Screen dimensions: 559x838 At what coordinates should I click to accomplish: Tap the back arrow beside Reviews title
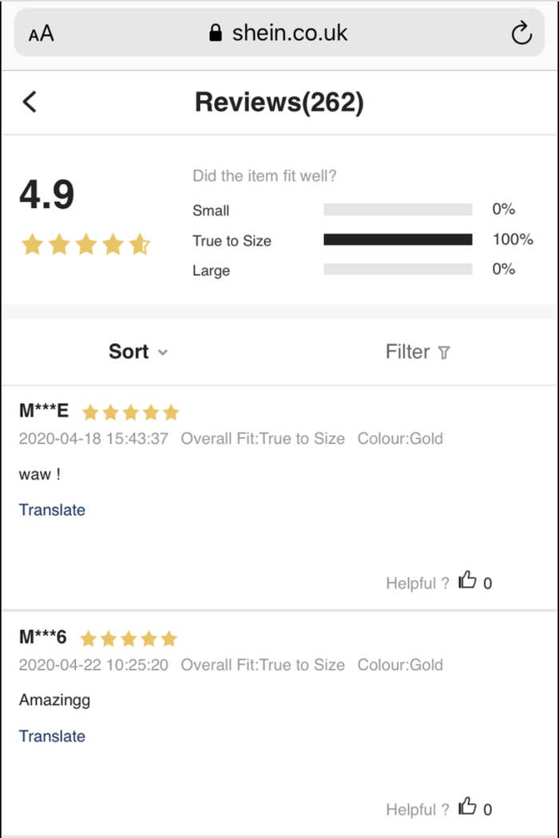coord(30,102)
